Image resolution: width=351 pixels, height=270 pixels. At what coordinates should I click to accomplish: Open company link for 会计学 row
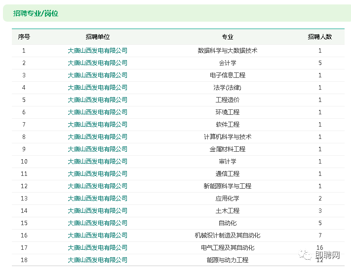coord(98,63)
